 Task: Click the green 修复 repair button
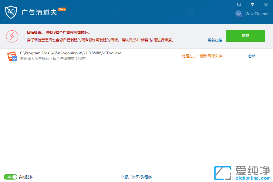click(245, 36)
